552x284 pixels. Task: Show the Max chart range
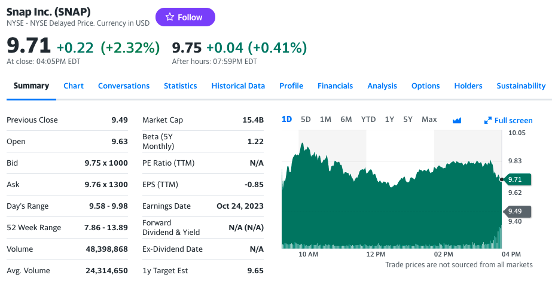429,120
